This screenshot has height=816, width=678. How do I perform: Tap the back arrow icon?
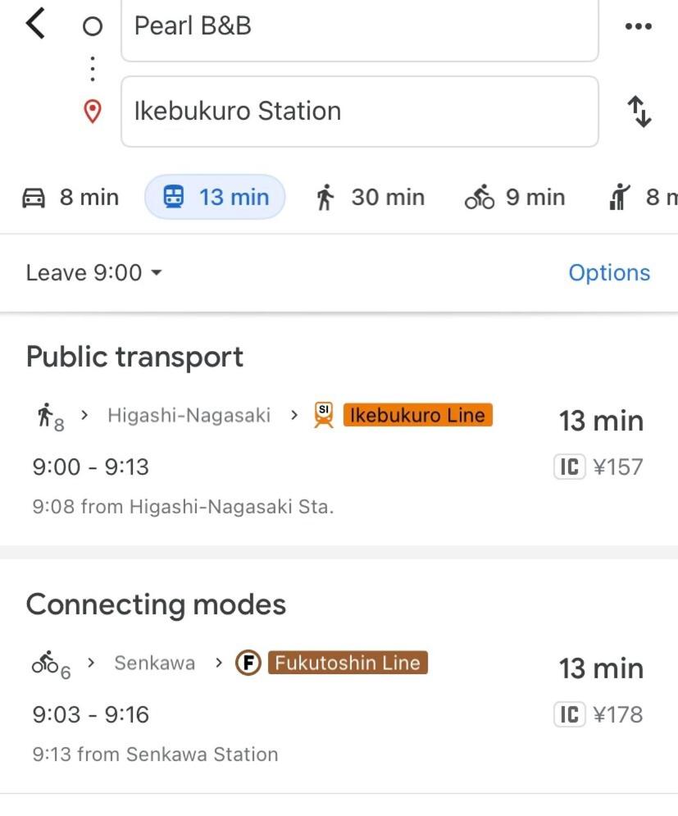click(x=35, y=23)
